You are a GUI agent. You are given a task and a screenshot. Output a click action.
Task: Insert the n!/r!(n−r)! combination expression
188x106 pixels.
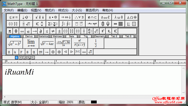click(80, 43)
